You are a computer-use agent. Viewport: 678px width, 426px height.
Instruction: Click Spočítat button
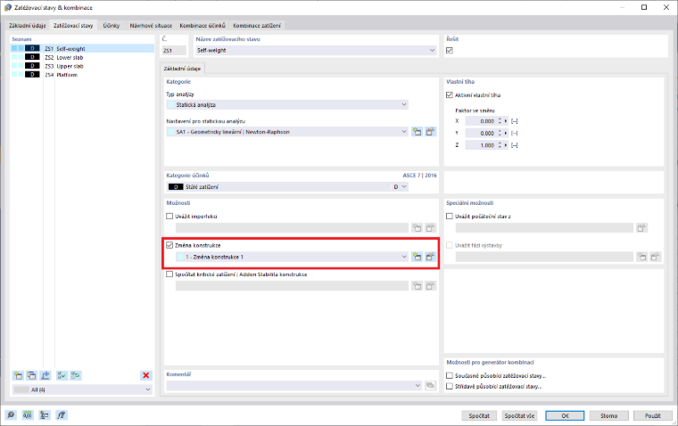click(x=479, y=415)
